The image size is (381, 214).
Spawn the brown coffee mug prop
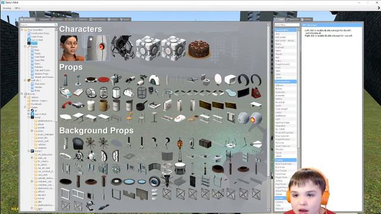(x=104, y=105)
